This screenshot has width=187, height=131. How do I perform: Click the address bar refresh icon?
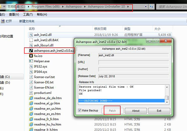coord(151,7)
